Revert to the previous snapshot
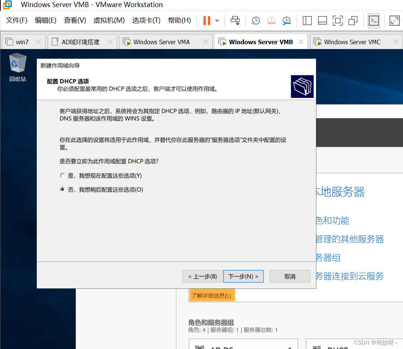403x349 pixels. (271, 21)
